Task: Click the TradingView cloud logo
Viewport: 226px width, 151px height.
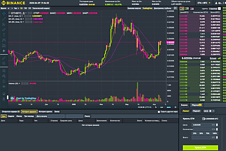Action: pos(12,98)
